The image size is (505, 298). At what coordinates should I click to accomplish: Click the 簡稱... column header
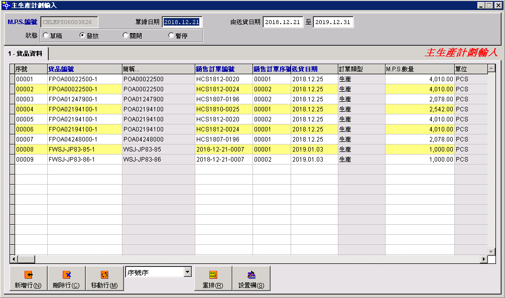click(159, 69)
